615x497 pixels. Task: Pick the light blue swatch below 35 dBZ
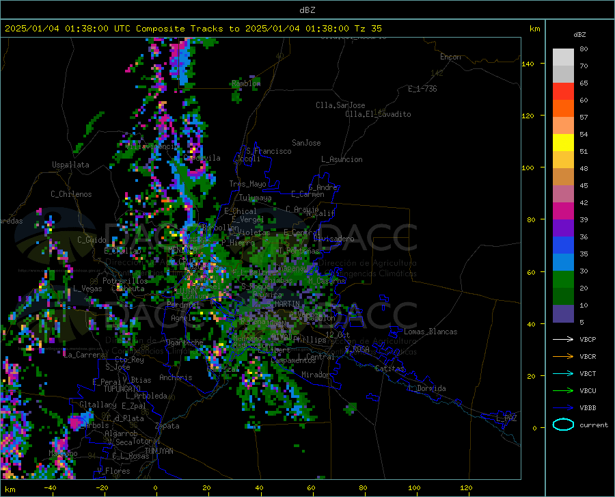click(x=563, y=263)
